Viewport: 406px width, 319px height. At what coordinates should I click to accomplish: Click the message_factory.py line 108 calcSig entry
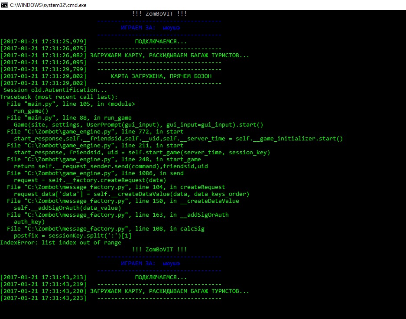point(106,229)
